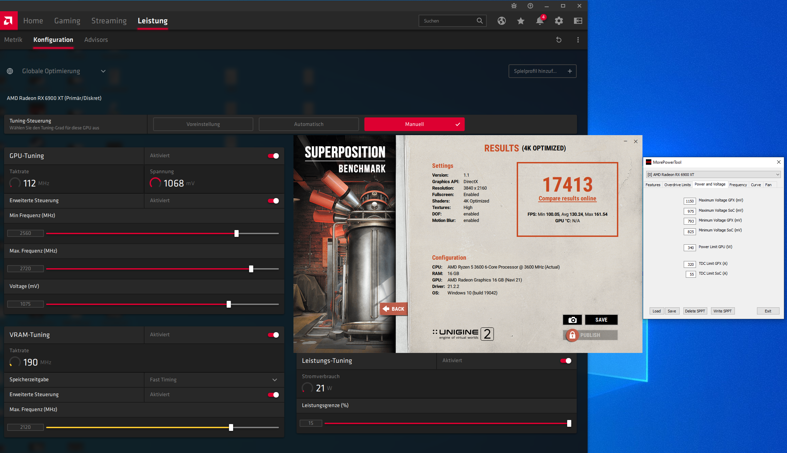Open Radeon settings gear icon
Screen dimensions: 787x453
pyautogui.click(x=559, y=21)
